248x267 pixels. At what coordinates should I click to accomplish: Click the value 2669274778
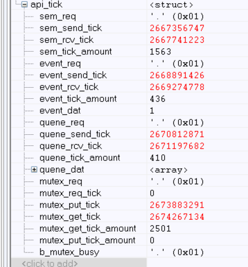tap(177, 87)
